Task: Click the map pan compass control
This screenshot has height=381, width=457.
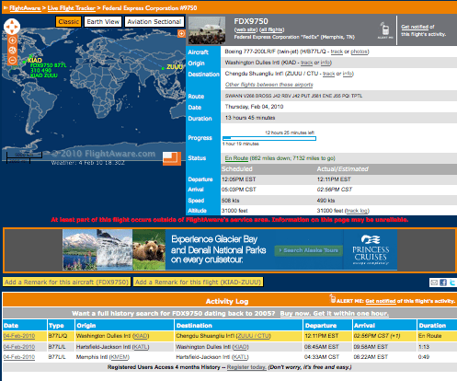Action: coord(12,27)
